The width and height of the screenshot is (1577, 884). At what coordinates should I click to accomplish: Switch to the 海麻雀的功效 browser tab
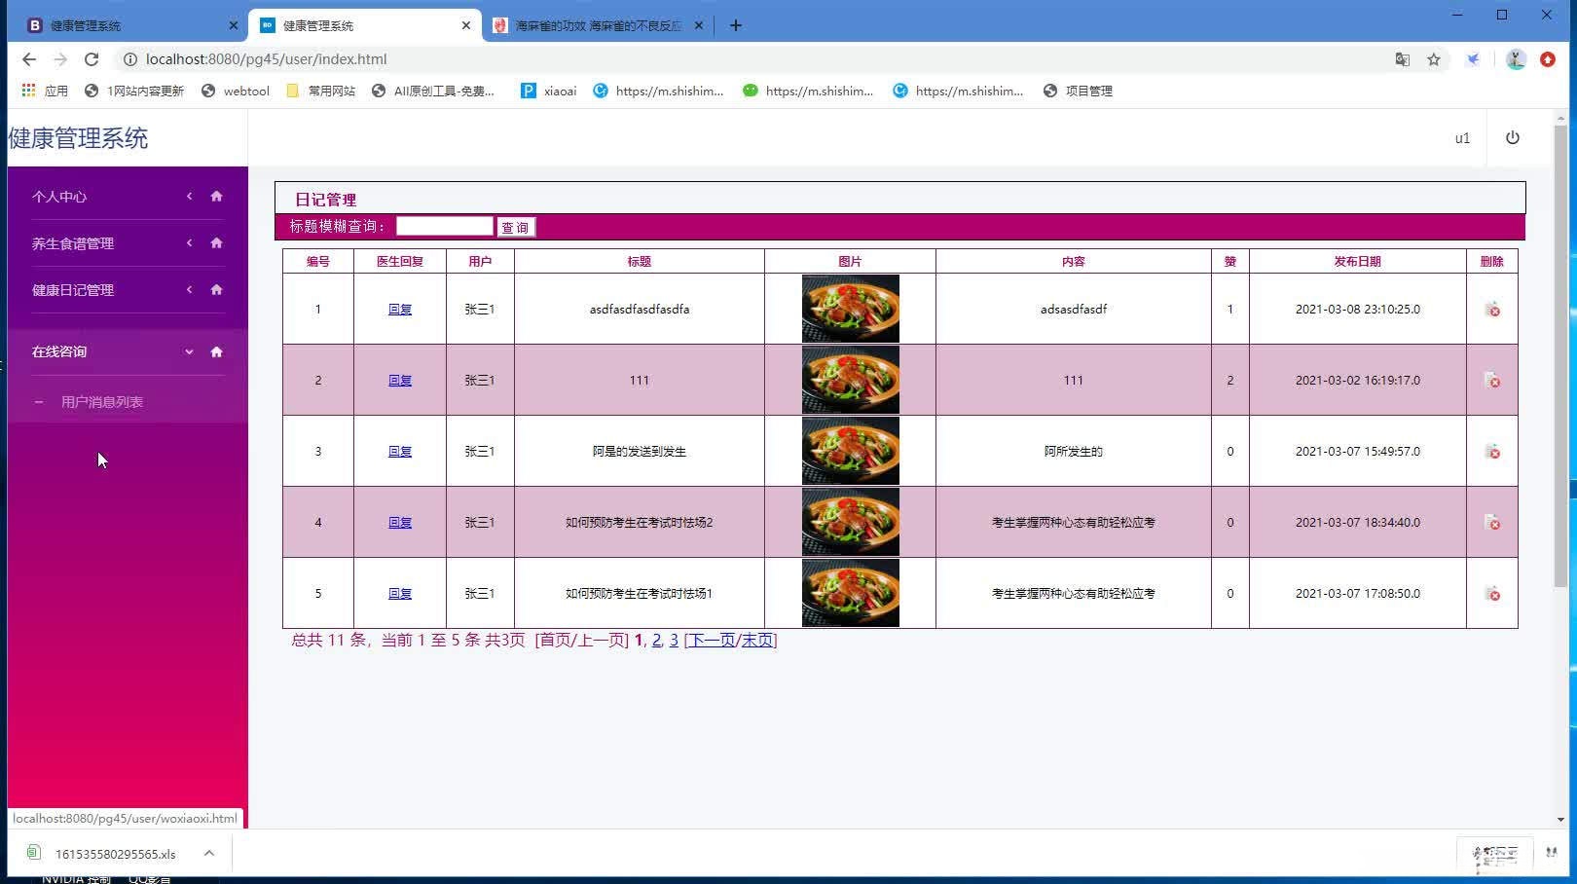point(594,25)
